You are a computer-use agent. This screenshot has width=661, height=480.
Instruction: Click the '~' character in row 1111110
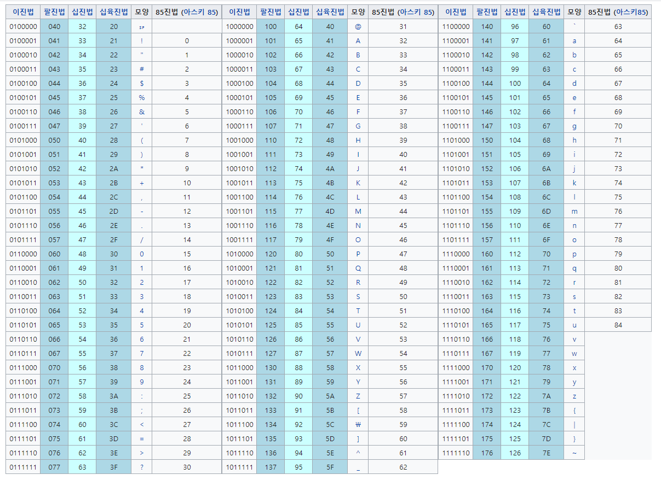click(x=574, y=453)
